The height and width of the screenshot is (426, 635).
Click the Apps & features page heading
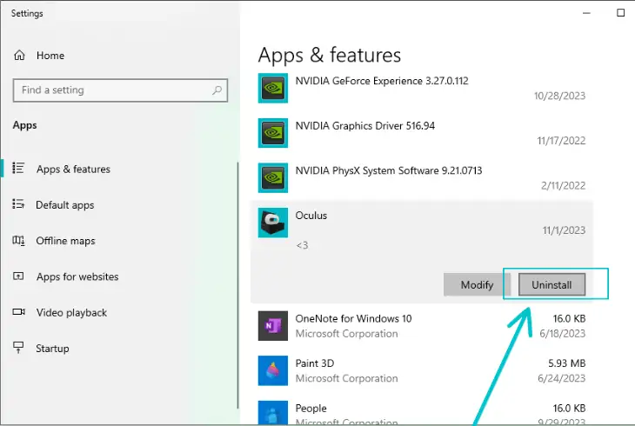(x=330, y=56)
